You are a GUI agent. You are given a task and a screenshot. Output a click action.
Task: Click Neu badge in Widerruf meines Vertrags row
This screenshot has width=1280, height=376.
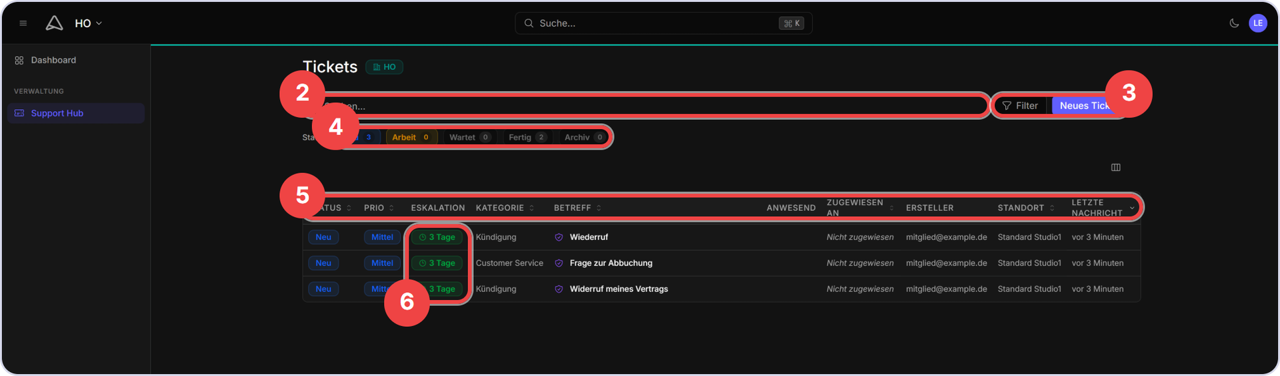click(323, 289)
